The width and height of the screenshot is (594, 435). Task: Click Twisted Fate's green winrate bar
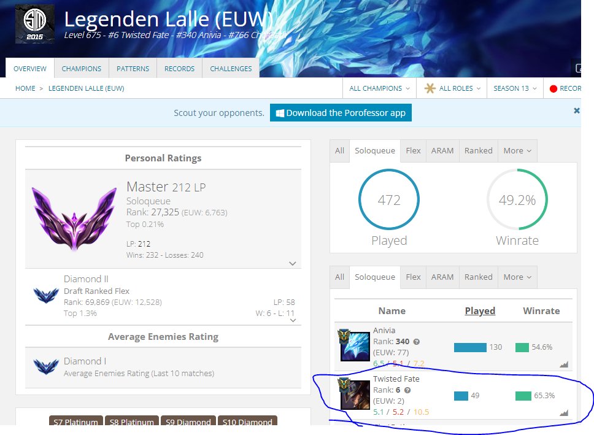(523, 396)
